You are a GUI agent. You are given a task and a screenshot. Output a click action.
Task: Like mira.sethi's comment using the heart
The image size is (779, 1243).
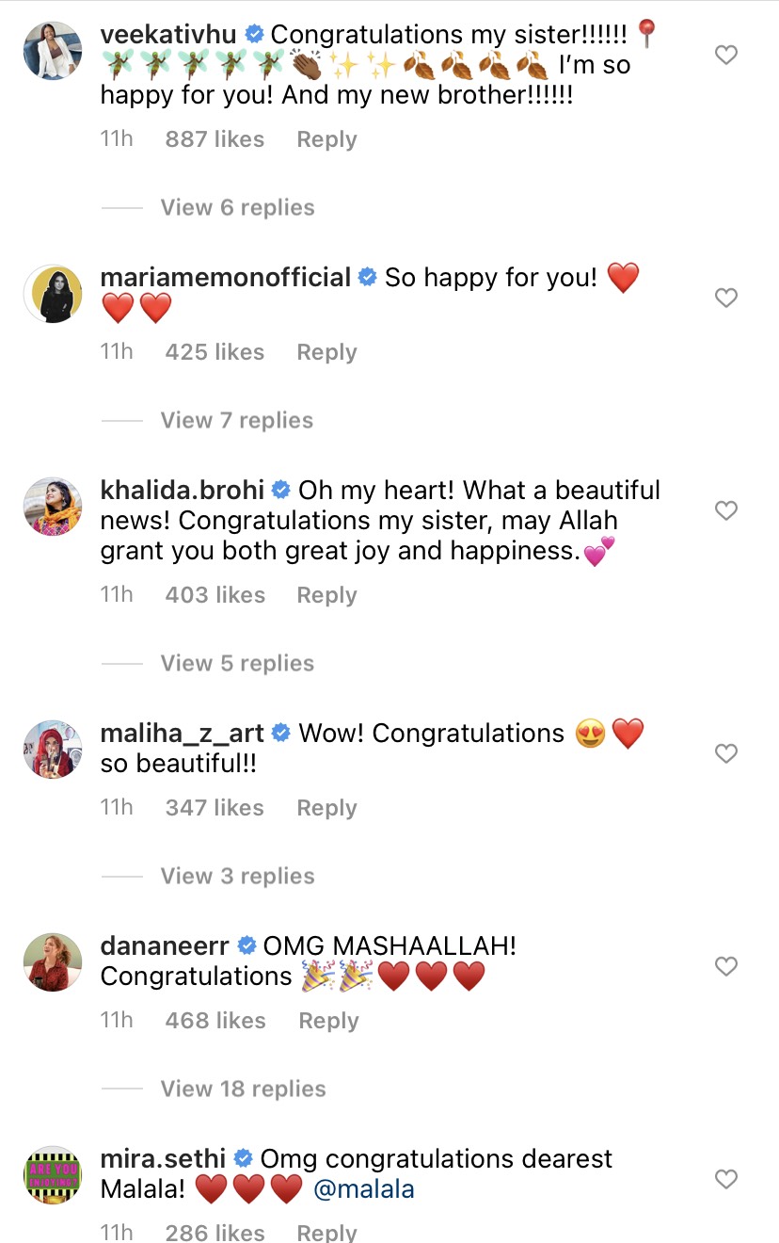tap(725, 1179)
